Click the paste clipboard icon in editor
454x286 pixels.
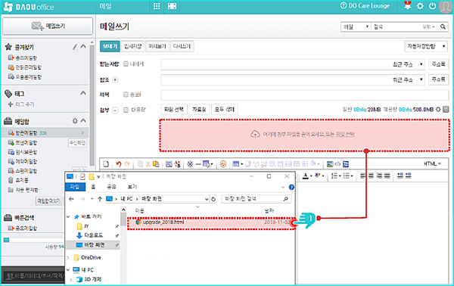pyautogui.click(x=156, y=164)
